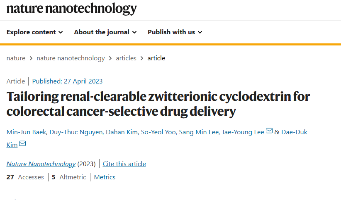Click the email icon after Dae-Duk Kim
The height and width of the screenshot is (200, 341).
(22, 143)
